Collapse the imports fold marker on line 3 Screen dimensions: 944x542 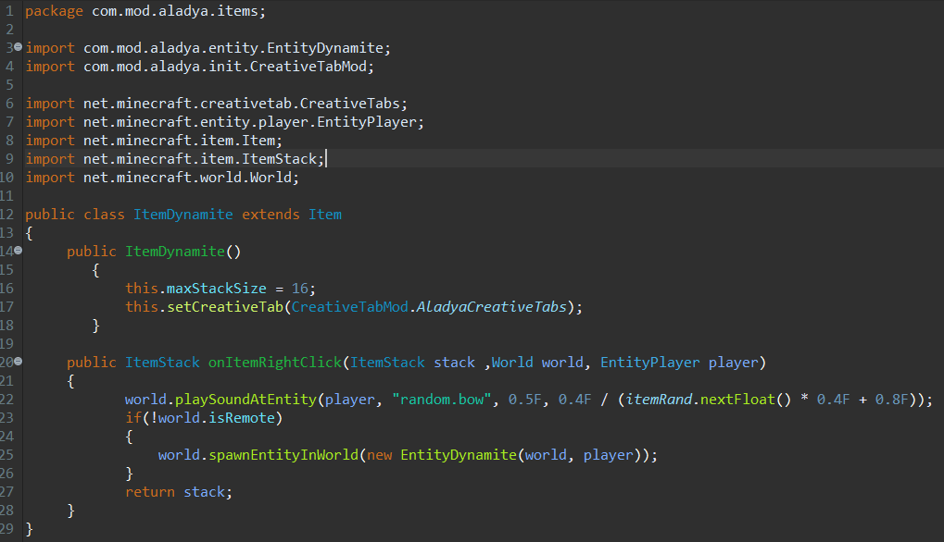pyautogui.click(x=19, y=47)
